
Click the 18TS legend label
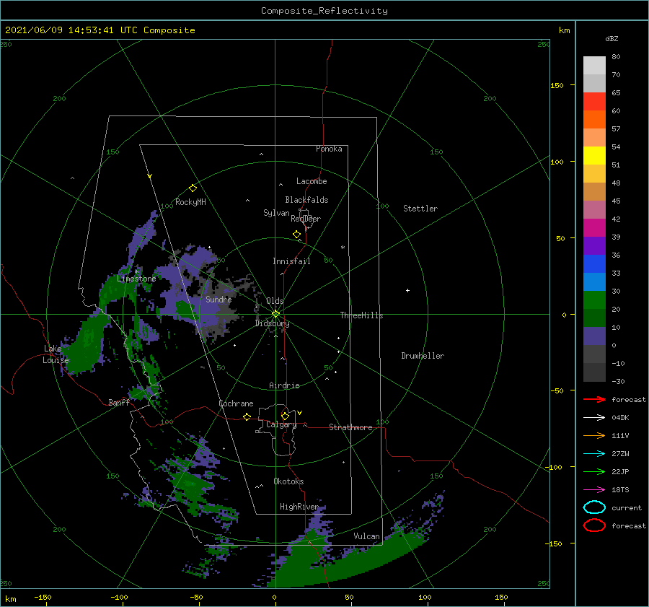point(620,489)
